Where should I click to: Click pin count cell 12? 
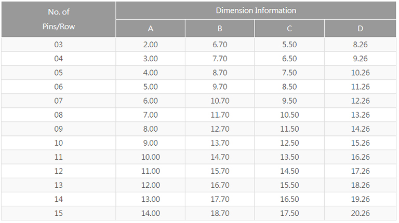[58, 171]
